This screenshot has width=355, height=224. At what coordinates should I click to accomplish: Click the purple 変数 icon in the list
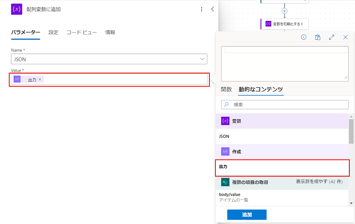point(225,121)
